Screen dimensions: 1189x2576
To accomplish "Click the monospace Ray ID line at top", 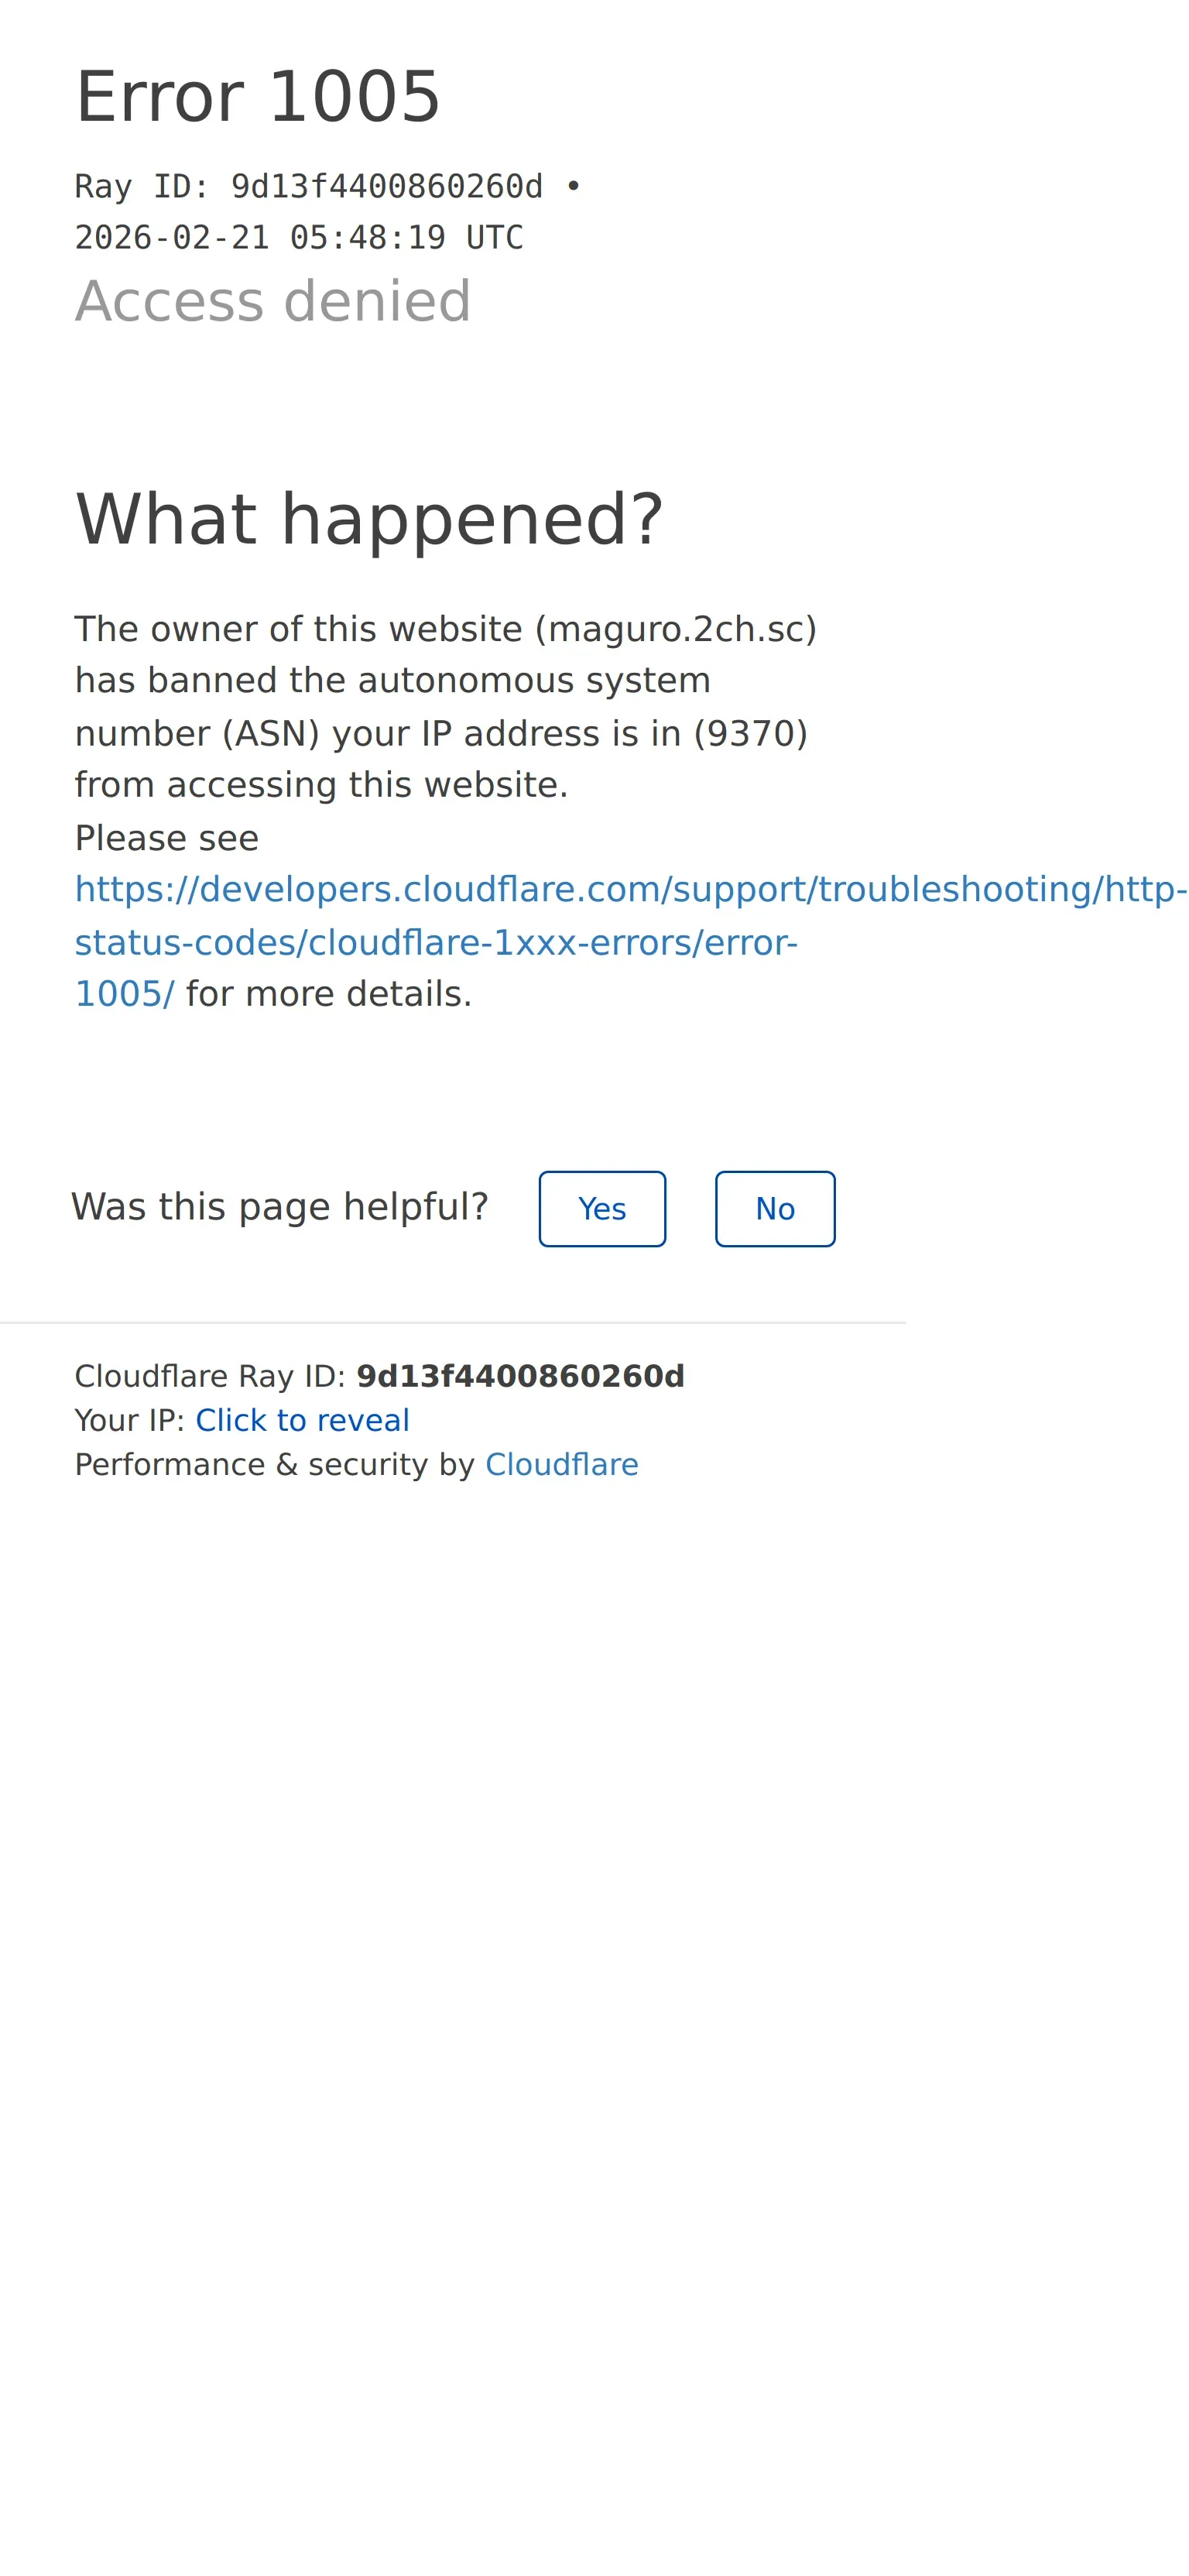I will coord(328,187).
